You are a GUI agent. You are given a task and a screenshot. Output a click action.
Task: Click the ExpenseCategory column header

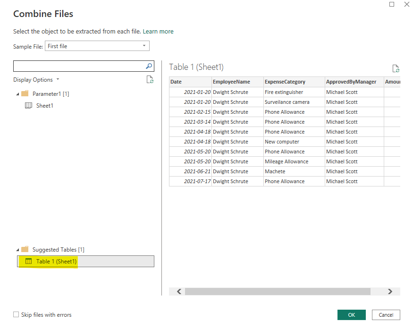(x=294, y=82)
